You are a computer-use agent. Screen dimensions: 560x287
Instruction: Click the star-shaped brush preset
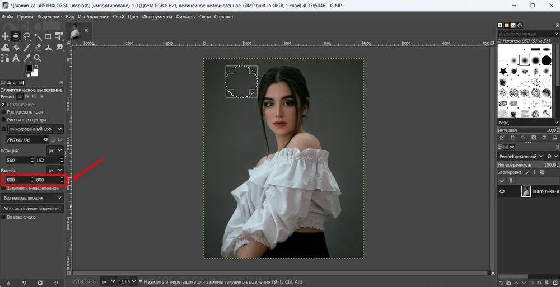pos(503,72)
